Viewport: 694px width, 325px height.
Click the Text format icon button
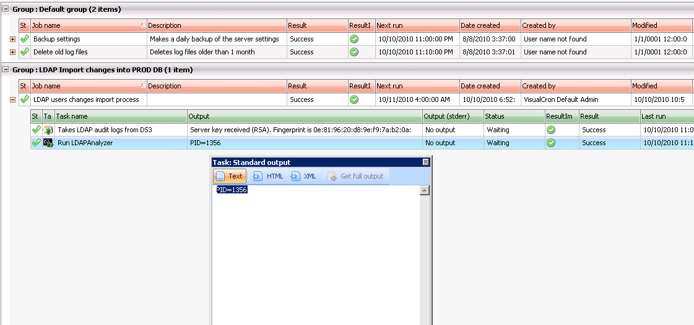click(228, 176)
